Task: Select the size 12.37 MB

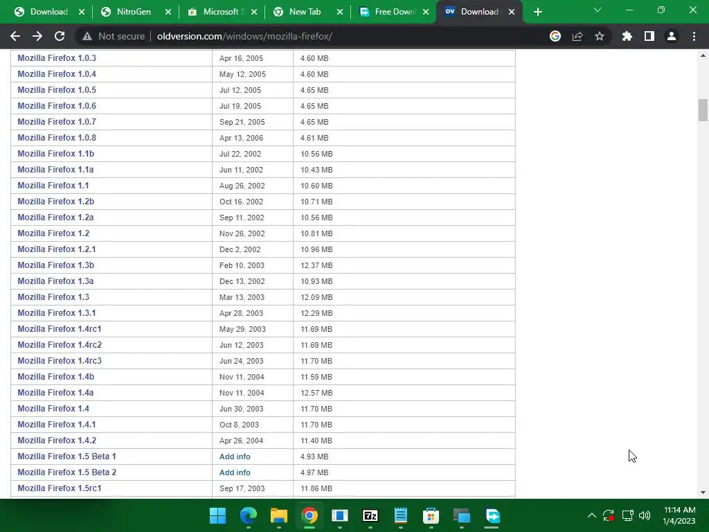Action: pyautogui.click(x=316, y=265)
